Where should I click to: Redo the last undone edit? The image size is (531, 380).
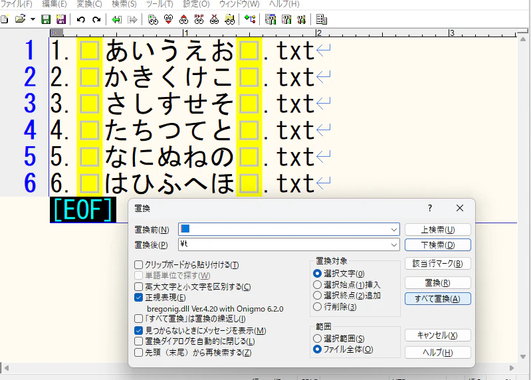click(x=96, y=20)
